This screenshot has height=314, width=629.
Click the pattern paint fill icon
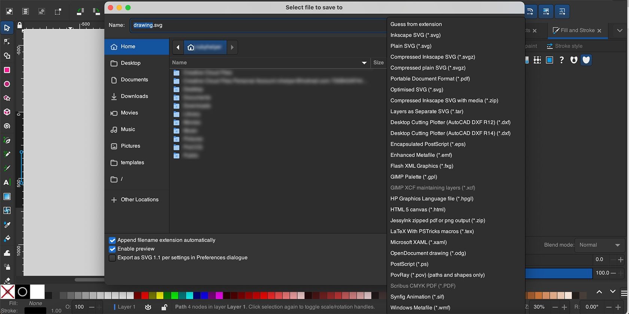tap(537, 60)
